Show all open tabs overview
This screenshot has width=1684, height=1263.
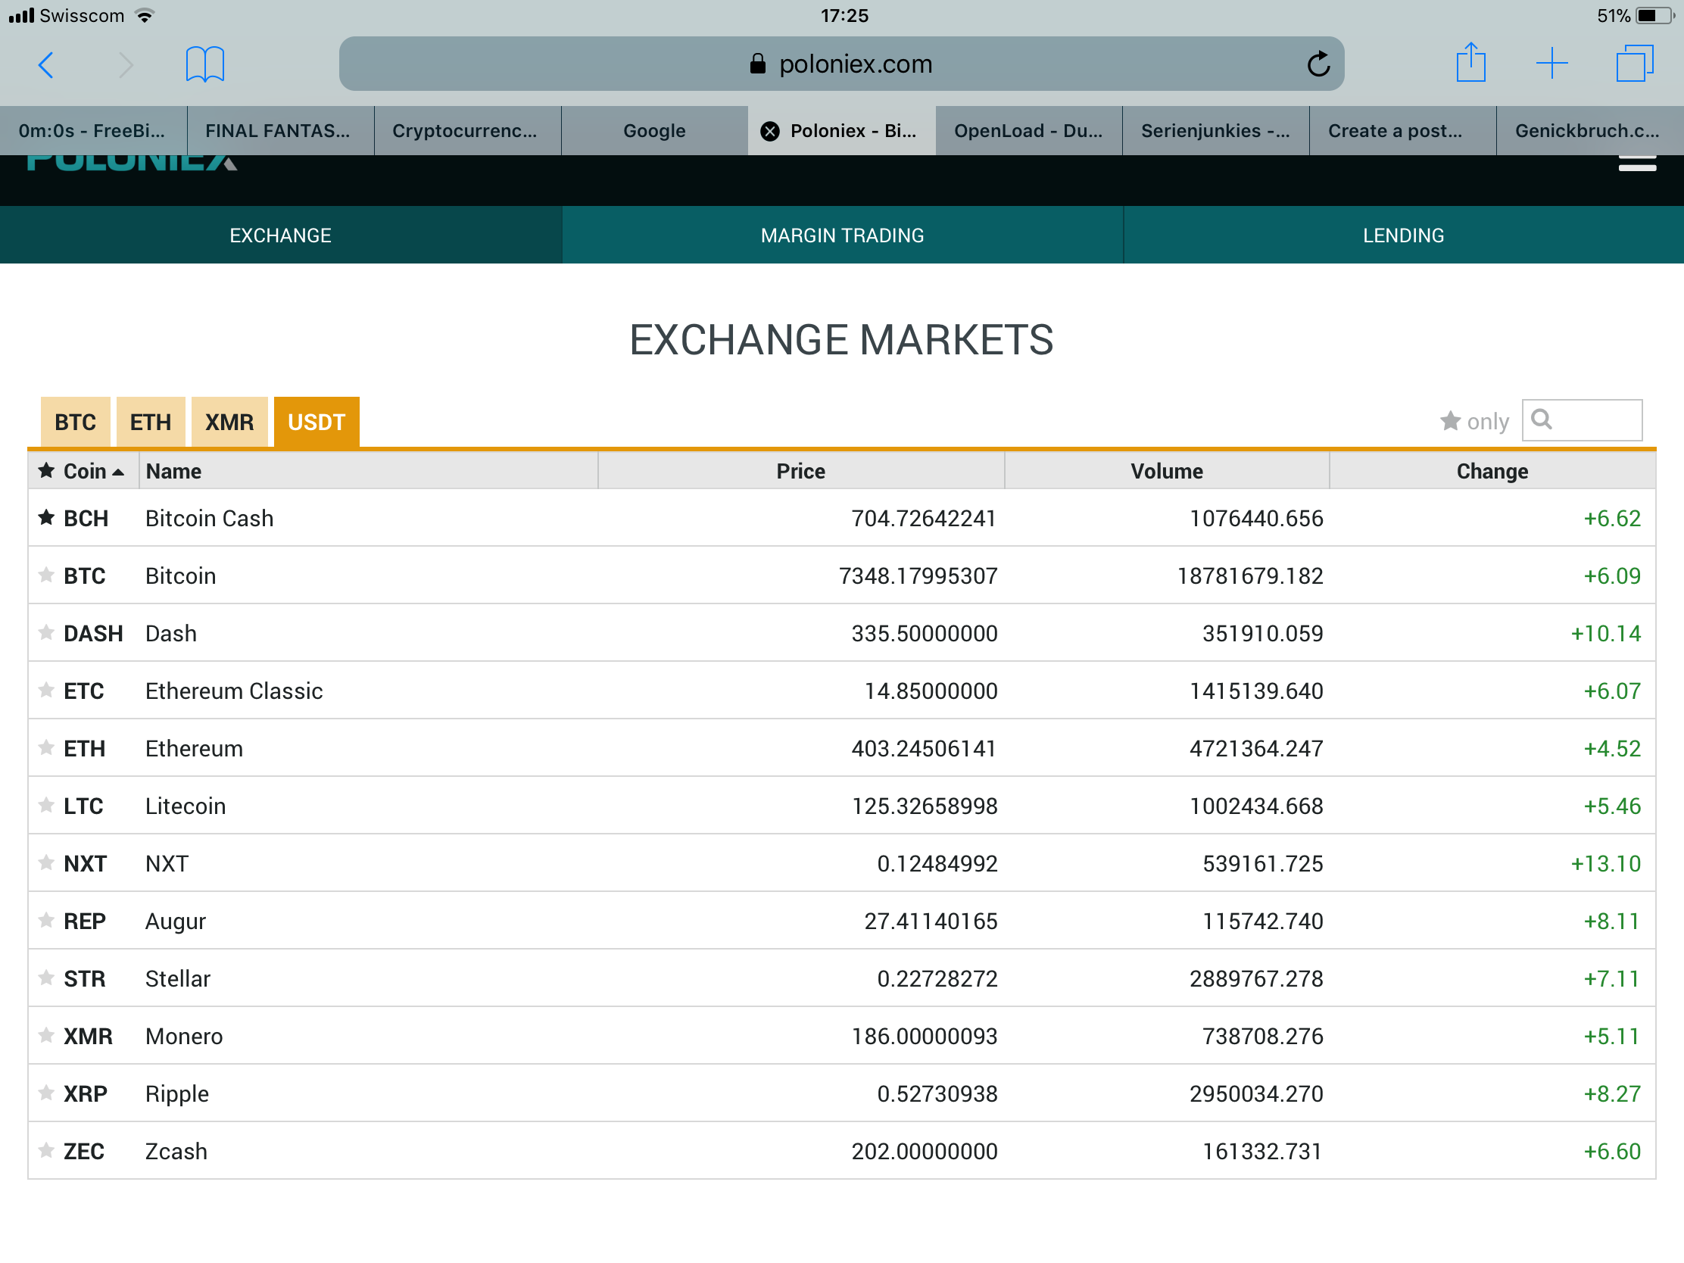[x=1634, y=63]
